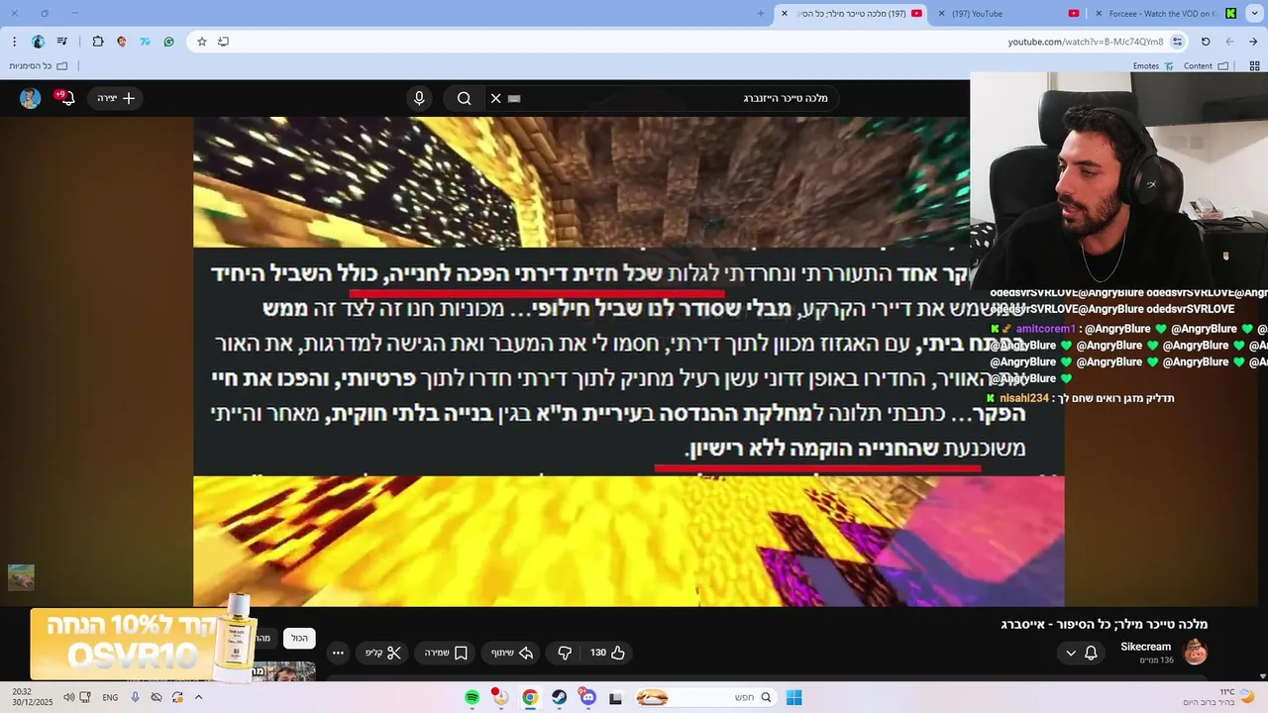The width and height of the screenshot is (1268, 713).
Task: Open the Extensions puzzle icon
Action: click(x=98, y=42)
